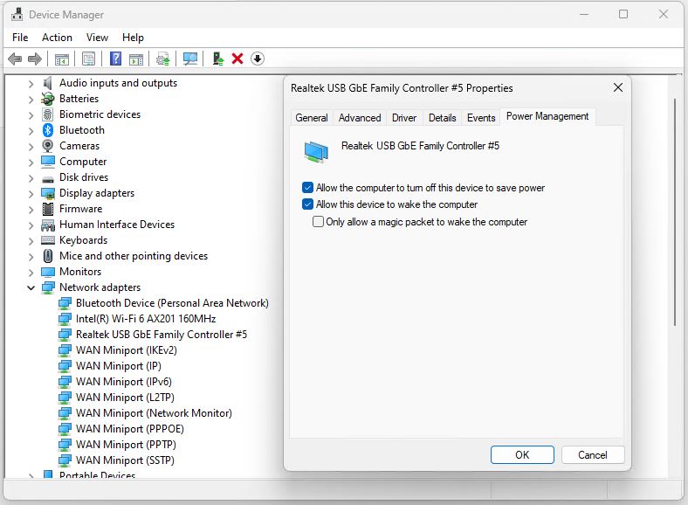The image size is (688, 505).
Task: Click the red X Uninstall device icon
Action: pyautogui.click(x=237, y=59)
